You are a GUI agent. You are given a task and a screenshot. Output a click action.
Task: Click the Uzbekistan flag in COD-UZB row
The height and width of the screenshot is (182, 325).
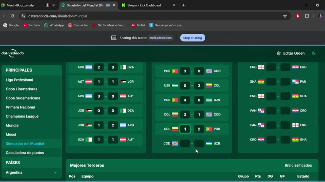(x=209, y=143)
